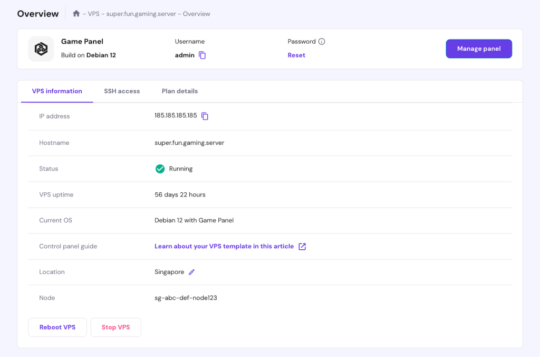Copy the admin username using copy icon

click(x=203, y=55)
